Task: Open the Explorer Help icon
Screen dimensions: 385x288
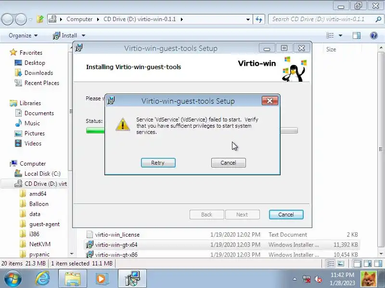Action: pyautogui.click(x=374, y=36)
